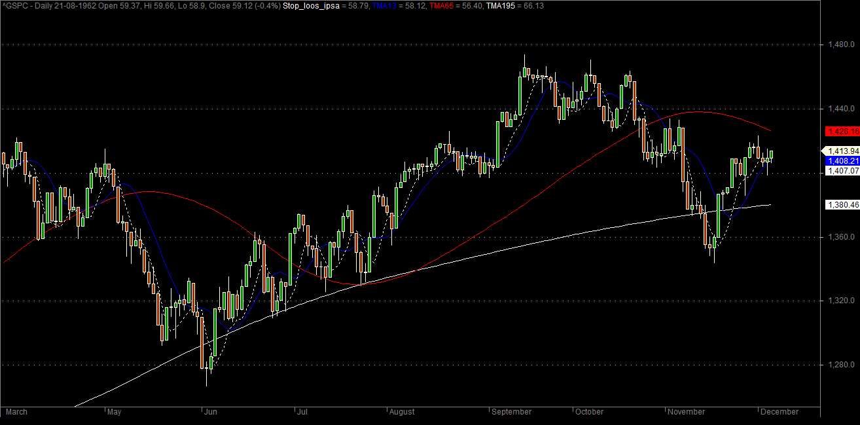Click the September label on the time axis
The height and width of the screenshot is (425, 860).
pos(512,412)
